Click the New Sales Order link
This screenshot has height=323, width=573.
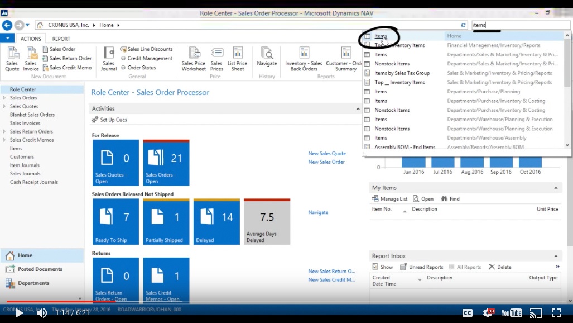(x=326, y=162)
